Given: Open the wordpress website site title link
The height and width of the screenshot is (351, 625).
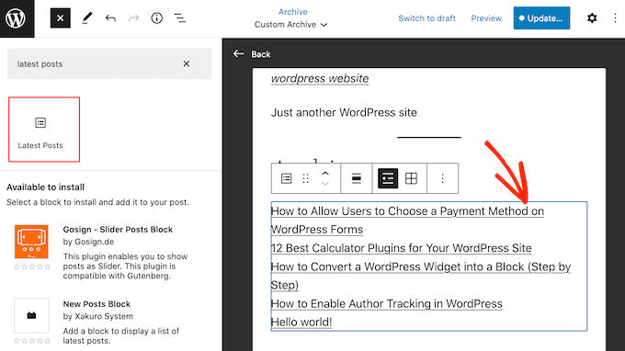Looking at the screenshot, I should point(320,78).
